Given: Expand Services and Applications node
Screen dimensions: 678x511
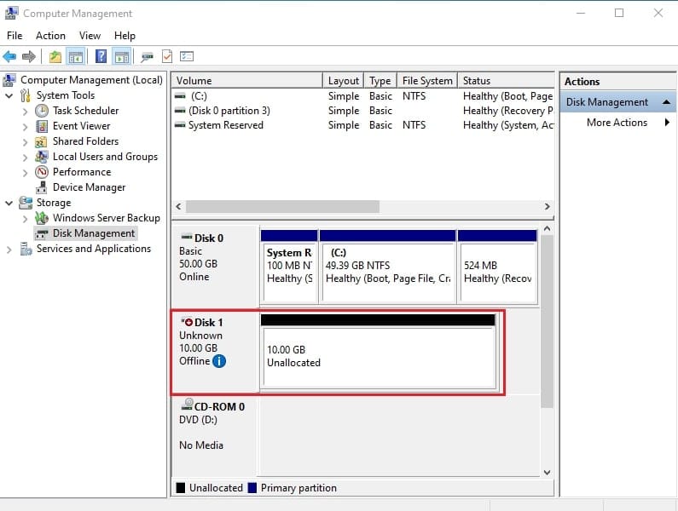Looking at the screenshot, I should coord(9,250).
